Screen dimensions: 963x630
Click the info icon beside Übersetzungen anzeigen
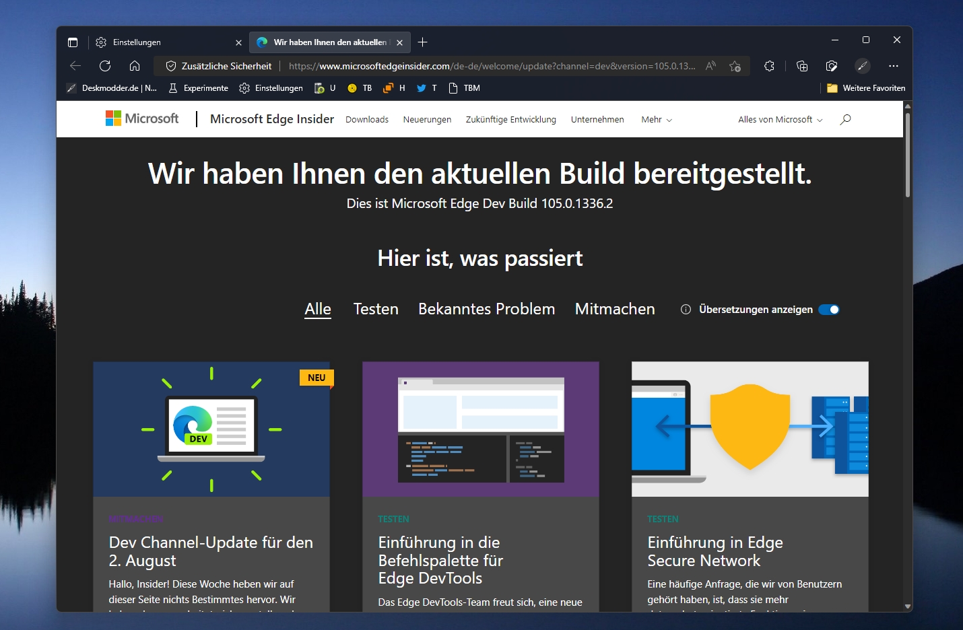[686, 310]
